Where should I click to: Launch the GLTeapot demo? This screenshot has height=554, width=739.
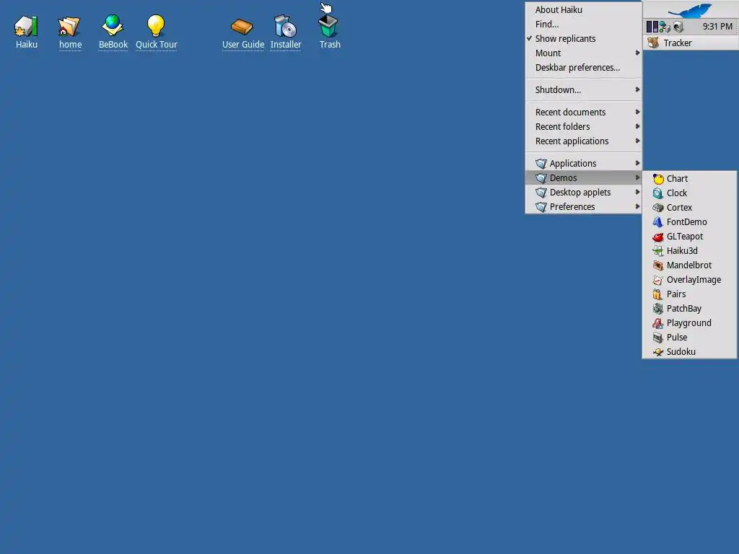(689, 237)
